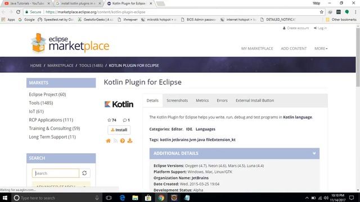
Task: Click the refresh search button icon
Action: tap(84, 173)
